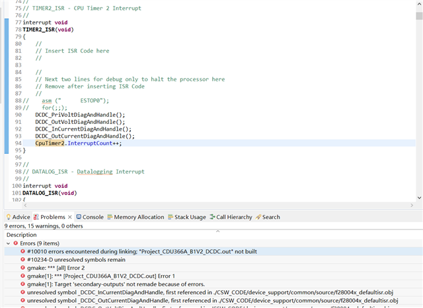423x308 pixels.
Task: Click red error icon on Errors group
Action: (16, 243)
